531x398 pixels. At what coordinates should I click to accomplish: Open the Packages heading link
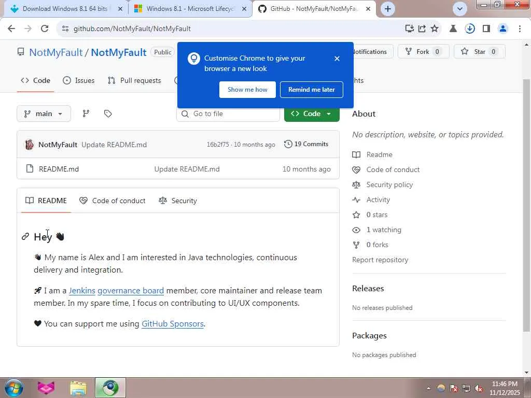(369, 336)
